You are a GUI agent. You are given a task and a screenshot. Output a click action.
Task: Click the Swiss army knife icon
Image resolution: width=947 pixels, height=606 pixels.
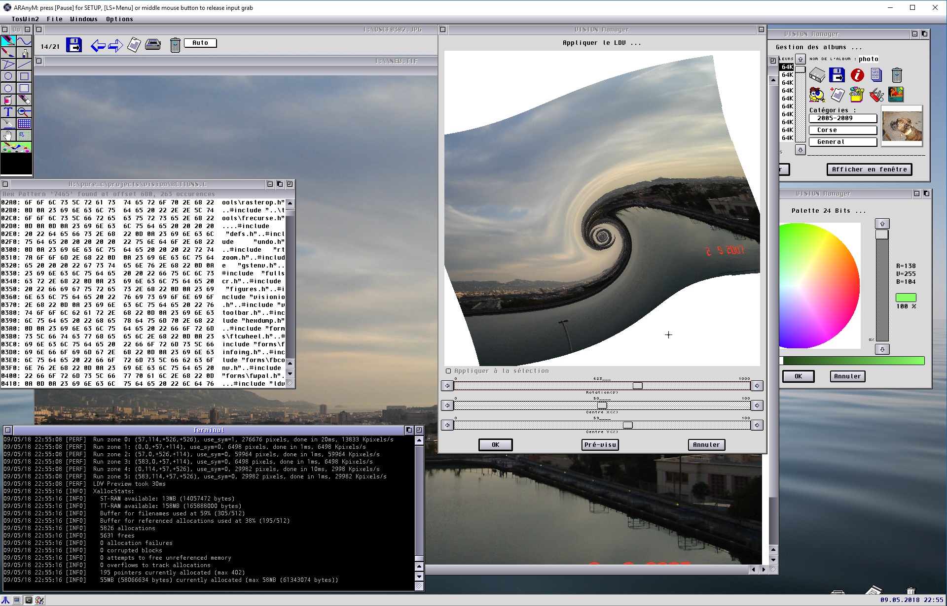click(x=876, y=95)
